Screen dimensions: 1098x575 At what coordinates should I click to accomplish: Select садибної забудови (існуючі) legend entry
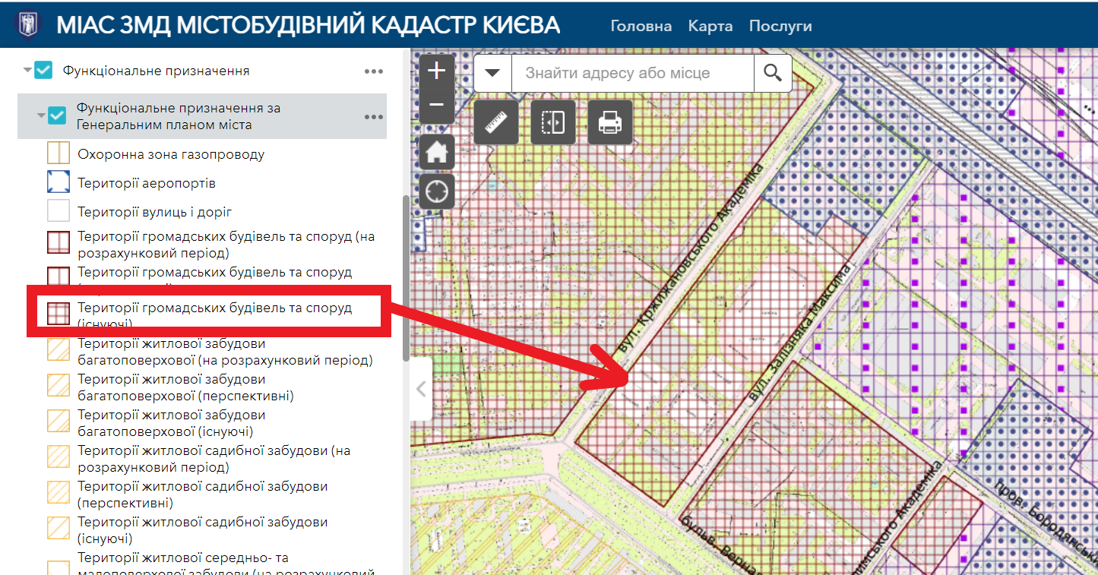tap(203, 530)
